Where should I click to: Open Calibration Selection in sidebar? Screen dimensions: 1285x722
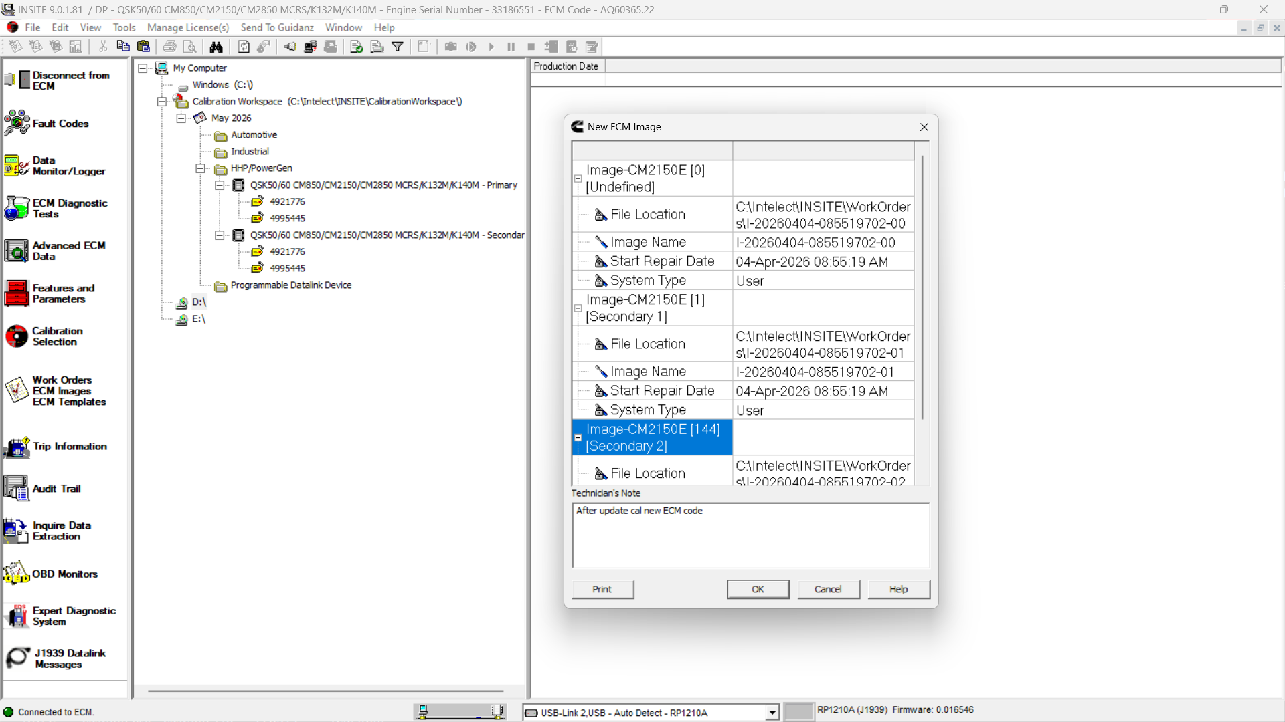coord(44,336)
